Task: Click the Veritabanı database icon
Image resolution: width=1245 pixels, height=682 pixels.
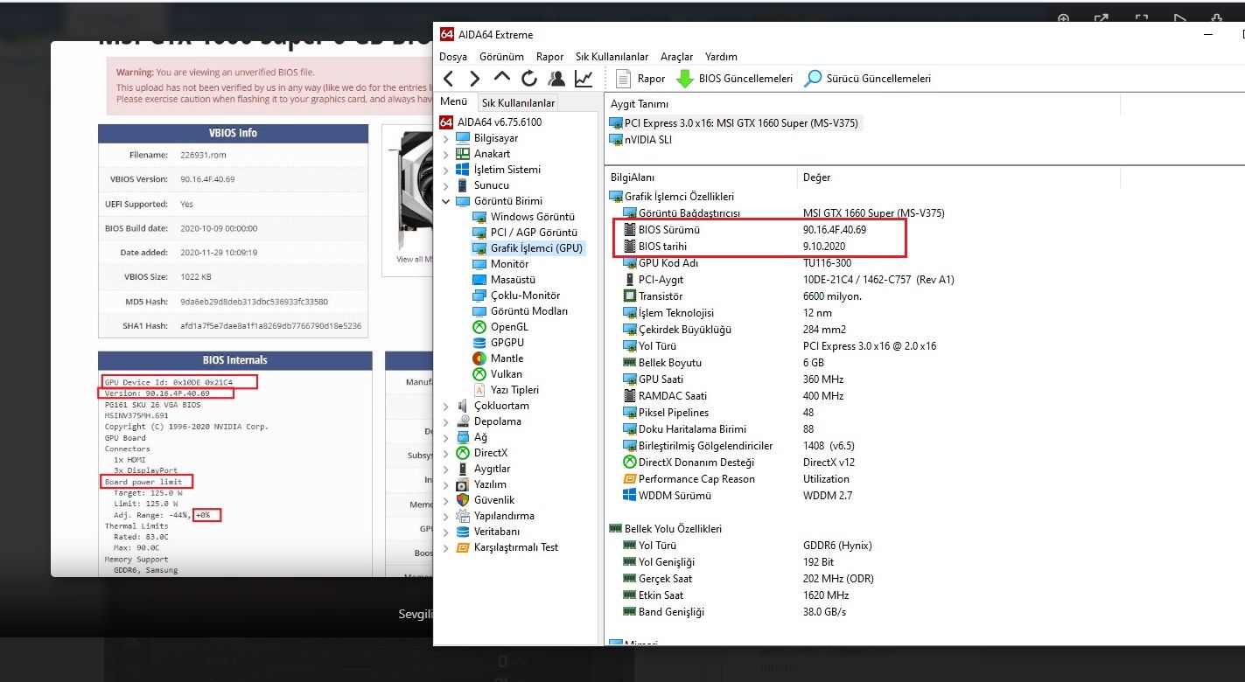Action: point(463,532)
